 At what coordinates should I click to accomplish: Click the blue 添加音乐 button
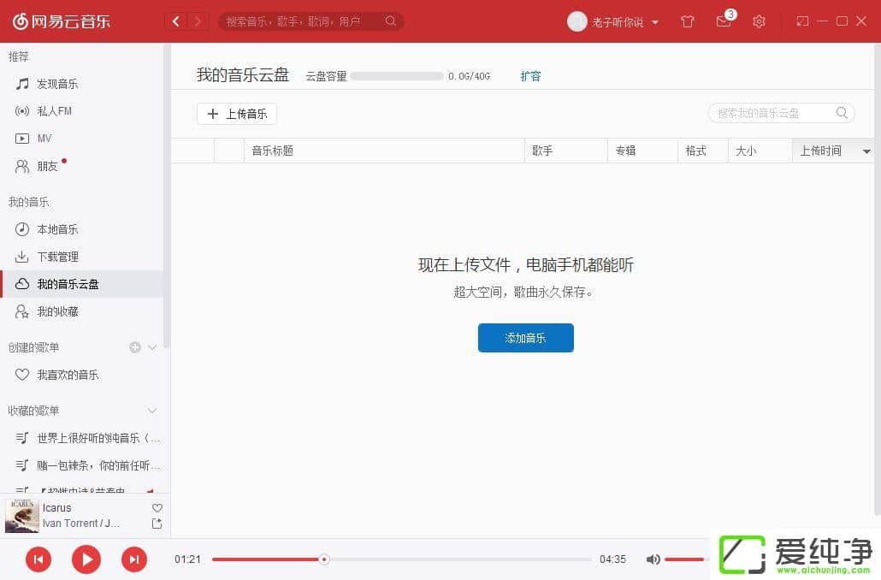pyautogui.click(x=525, y=338)
